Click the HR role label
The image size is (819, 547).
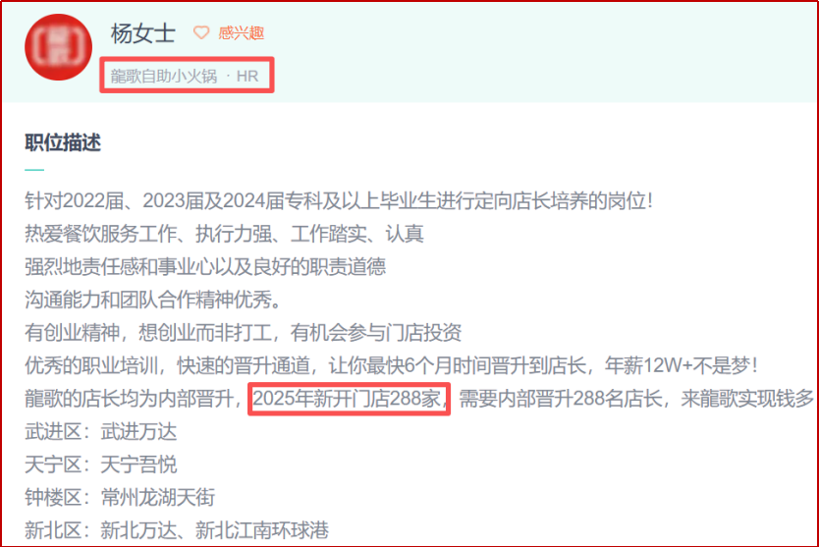coord(247,77)
